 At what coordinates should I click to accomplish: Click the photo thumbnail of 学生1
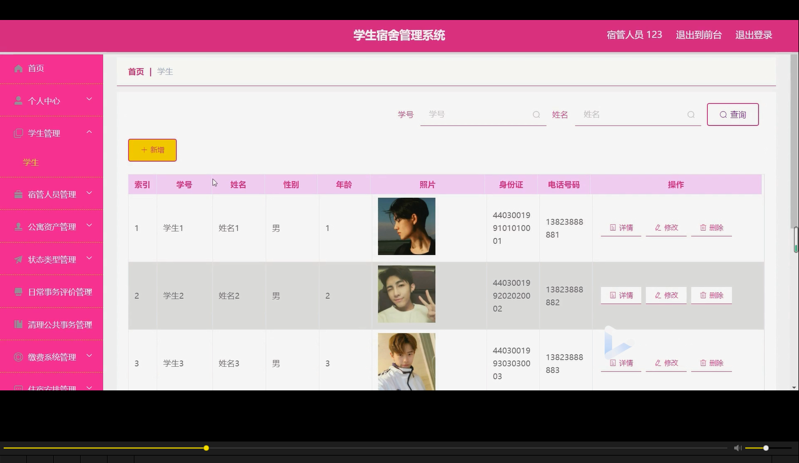coord(406,226)
